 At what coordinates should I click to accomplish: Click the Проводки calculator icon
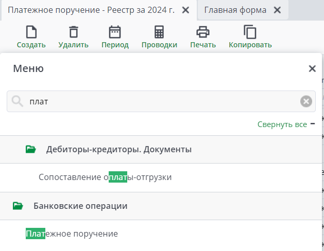tap(159, 32)
